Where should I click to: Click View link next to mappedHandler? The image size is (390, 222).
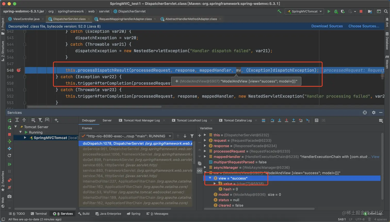(x=375, y=157)
